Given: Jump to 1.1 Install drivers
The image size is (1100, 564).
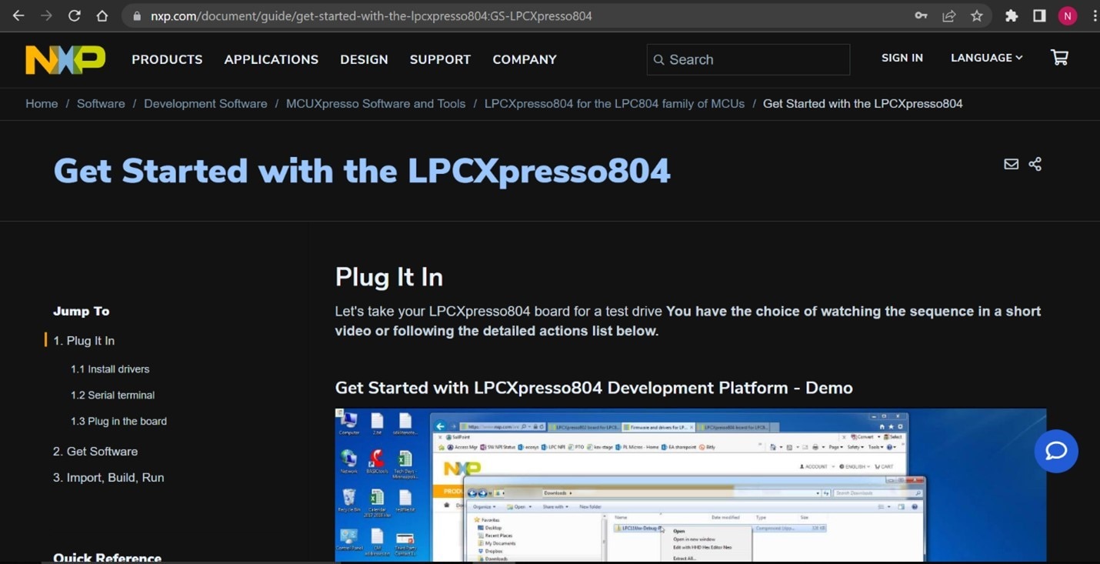Looking at the screenshot, I should click(x=110, y=369).
